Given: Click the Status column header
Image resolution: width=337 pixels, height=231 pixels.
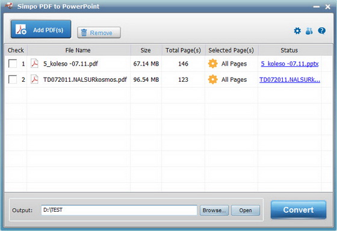Looking at the screenshot, I should pos(289,51).
